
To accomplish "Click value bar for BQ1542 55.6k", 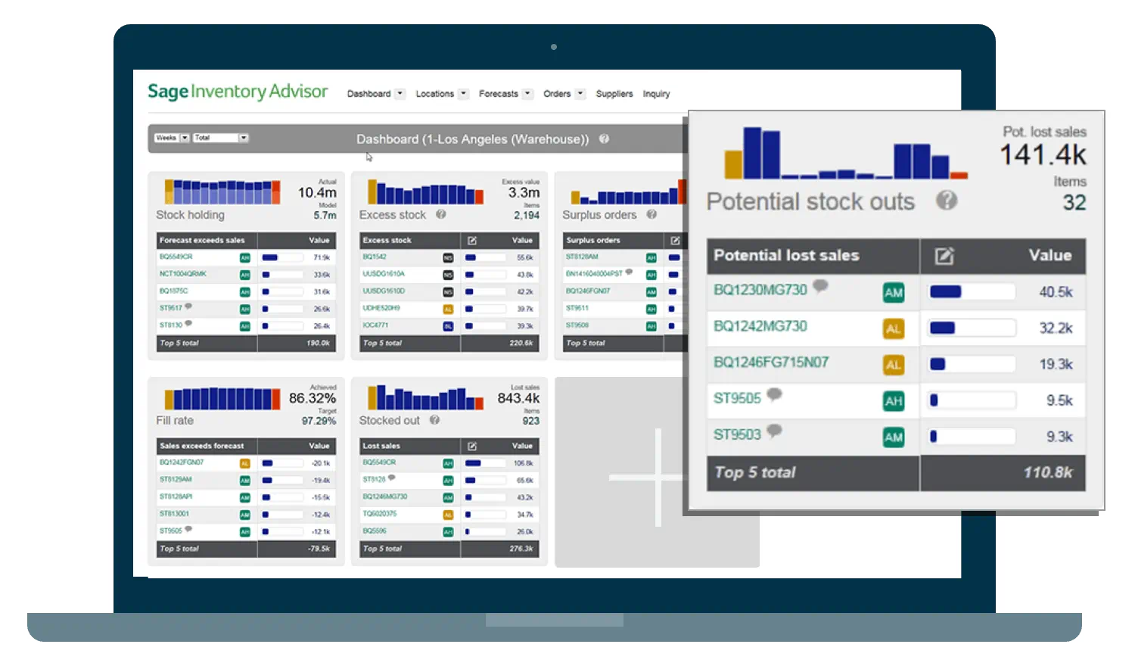I will pos(486,258).
